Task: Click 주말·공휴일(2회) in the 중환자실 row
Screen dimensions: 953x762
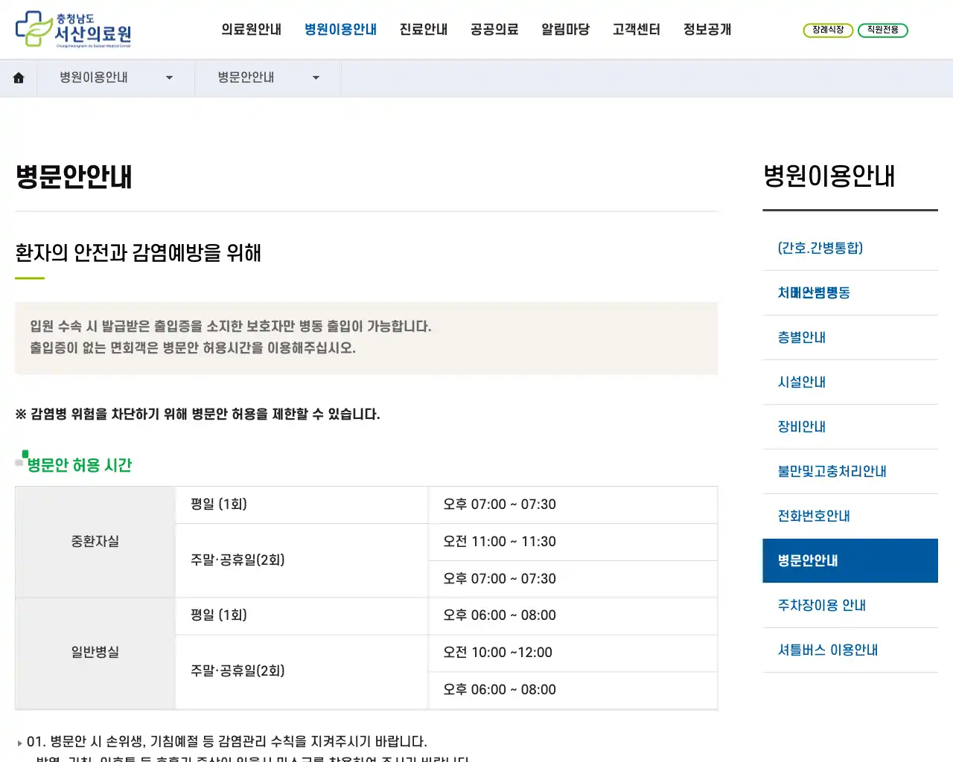Action: 302,560
